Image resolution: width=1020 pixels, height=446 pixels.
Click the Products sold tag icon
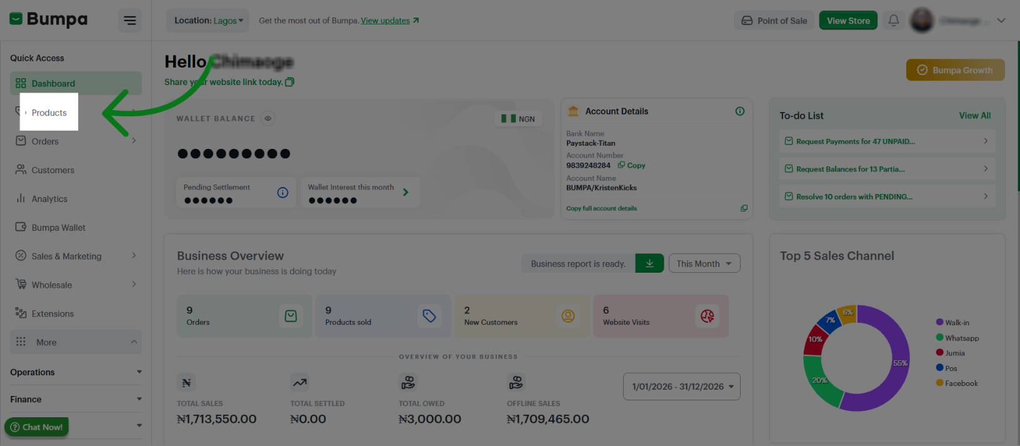[x=429, y=316]
